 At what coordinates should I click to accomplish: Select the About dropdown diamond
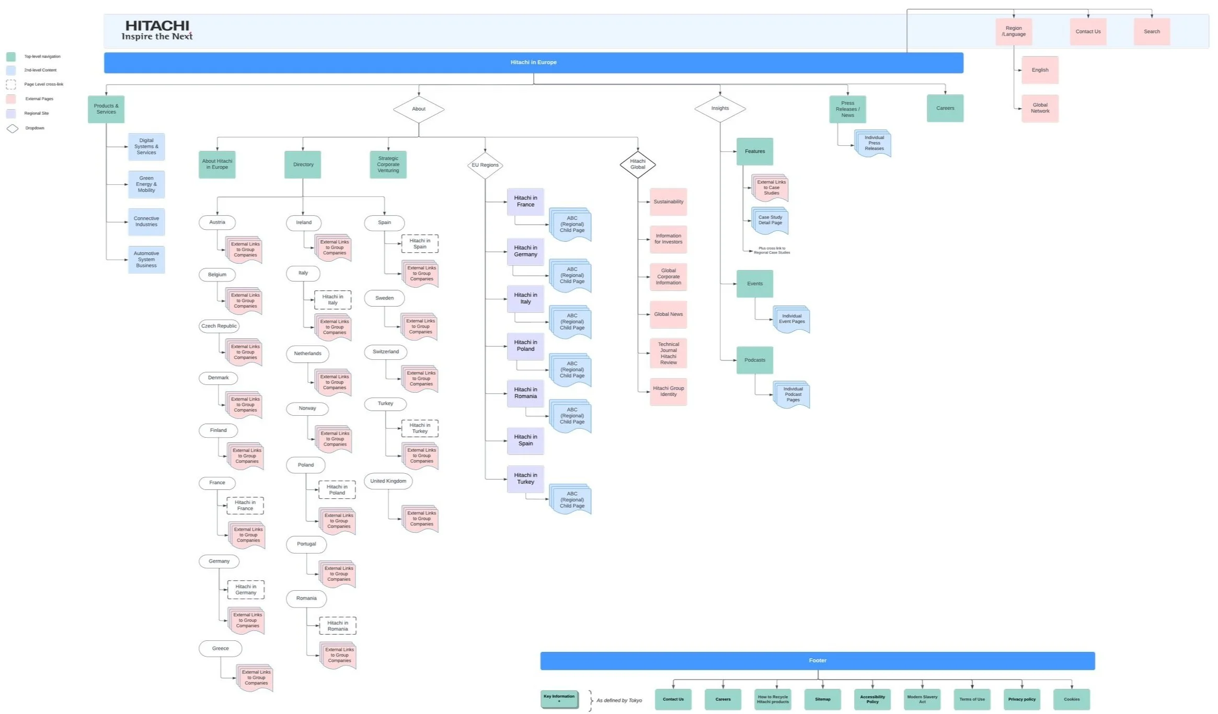coord(419,109)
